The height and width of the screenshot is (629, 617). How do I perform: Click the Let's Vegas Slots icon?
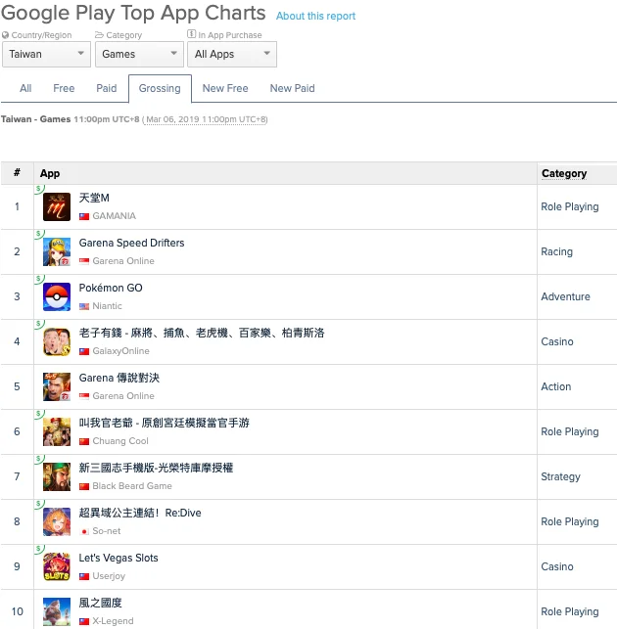tap(57, 566)
